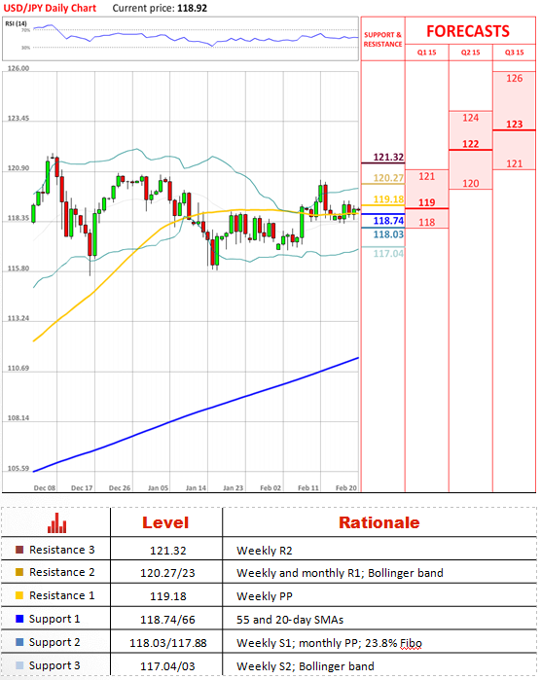Click the RSI (14) indicator label
Screen dimensions: 541x680
[x=16, y=23]
